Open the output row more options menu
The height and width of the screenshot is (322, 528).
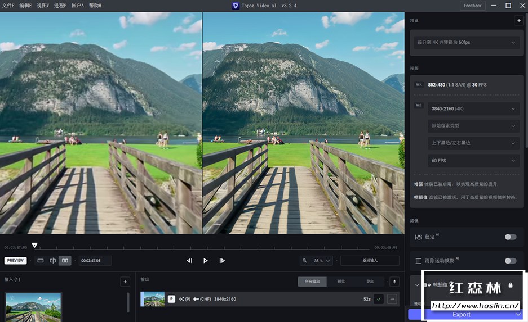pos(392,299)
